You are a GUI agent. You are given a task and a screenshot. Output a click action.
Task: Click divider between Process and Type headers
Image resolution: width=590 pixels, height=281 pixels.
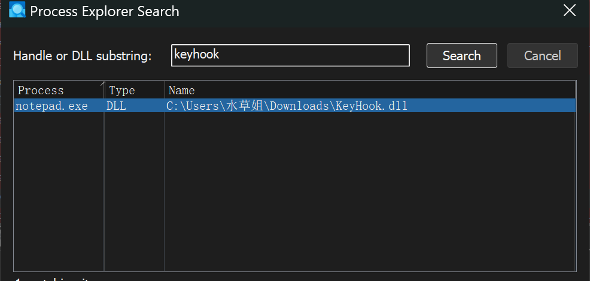click(104, 91)
